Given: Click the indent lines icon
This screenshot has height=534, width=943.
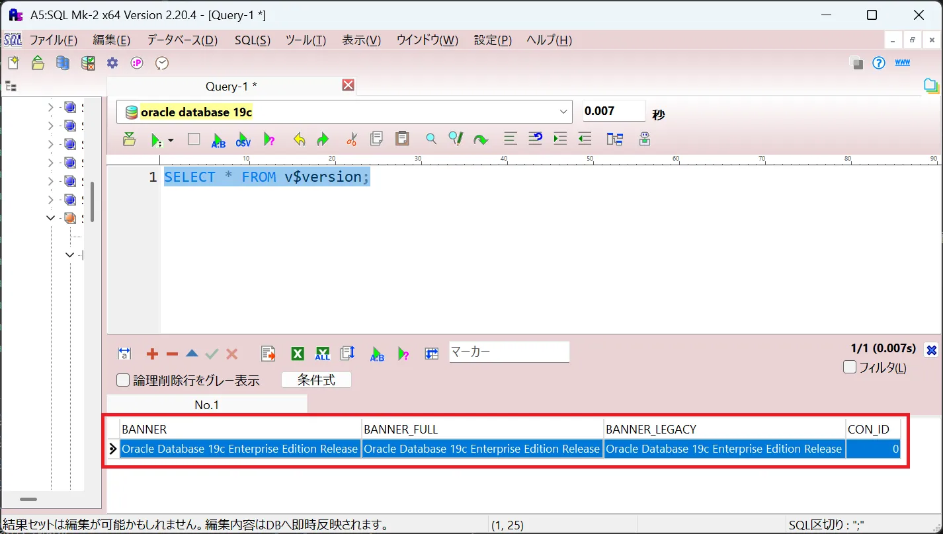Looking at the screenshot, I should [x=560, y=139].
